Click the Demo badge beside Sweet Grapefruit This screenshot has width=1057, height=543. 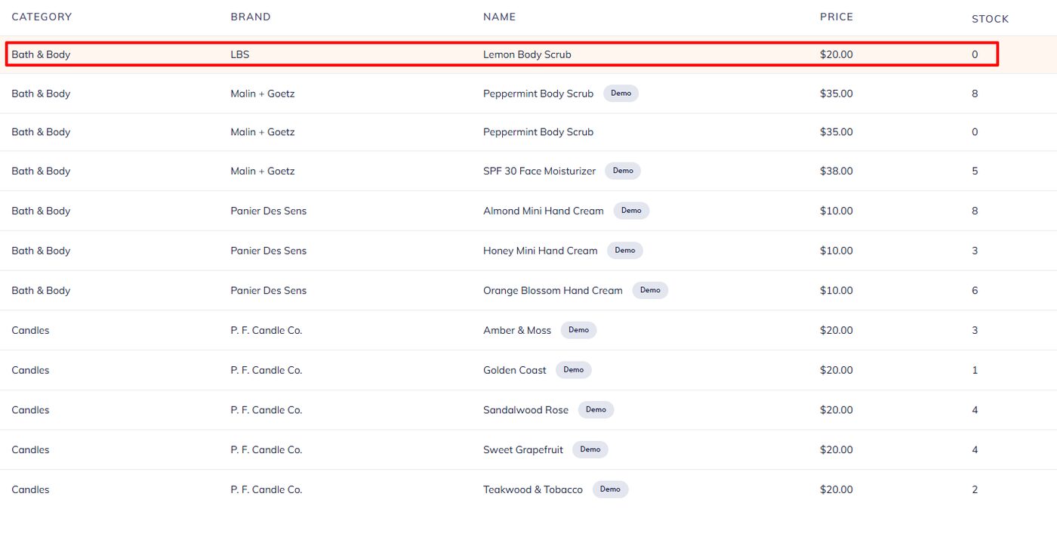pos(590,449)
